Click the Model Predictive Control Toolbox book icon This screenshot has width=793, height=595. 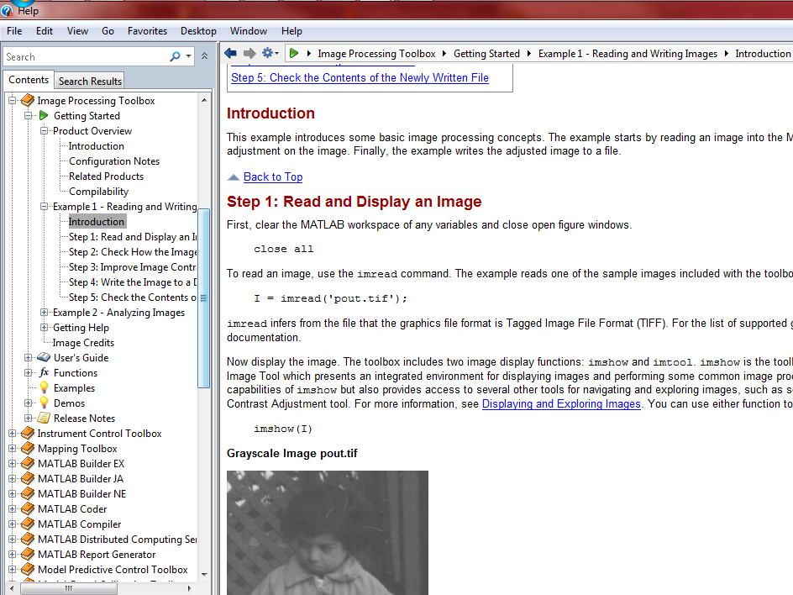(x=28, y=570)
